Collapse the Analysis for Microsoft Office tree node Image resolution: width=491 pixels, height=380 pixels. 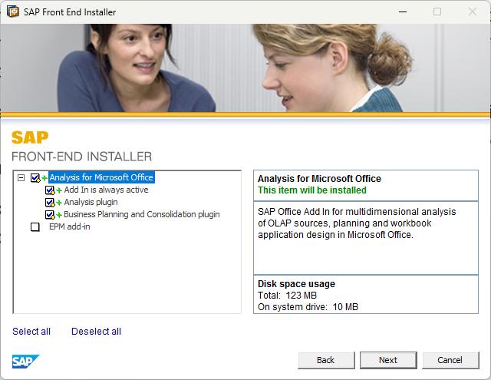tap(21, 177)
